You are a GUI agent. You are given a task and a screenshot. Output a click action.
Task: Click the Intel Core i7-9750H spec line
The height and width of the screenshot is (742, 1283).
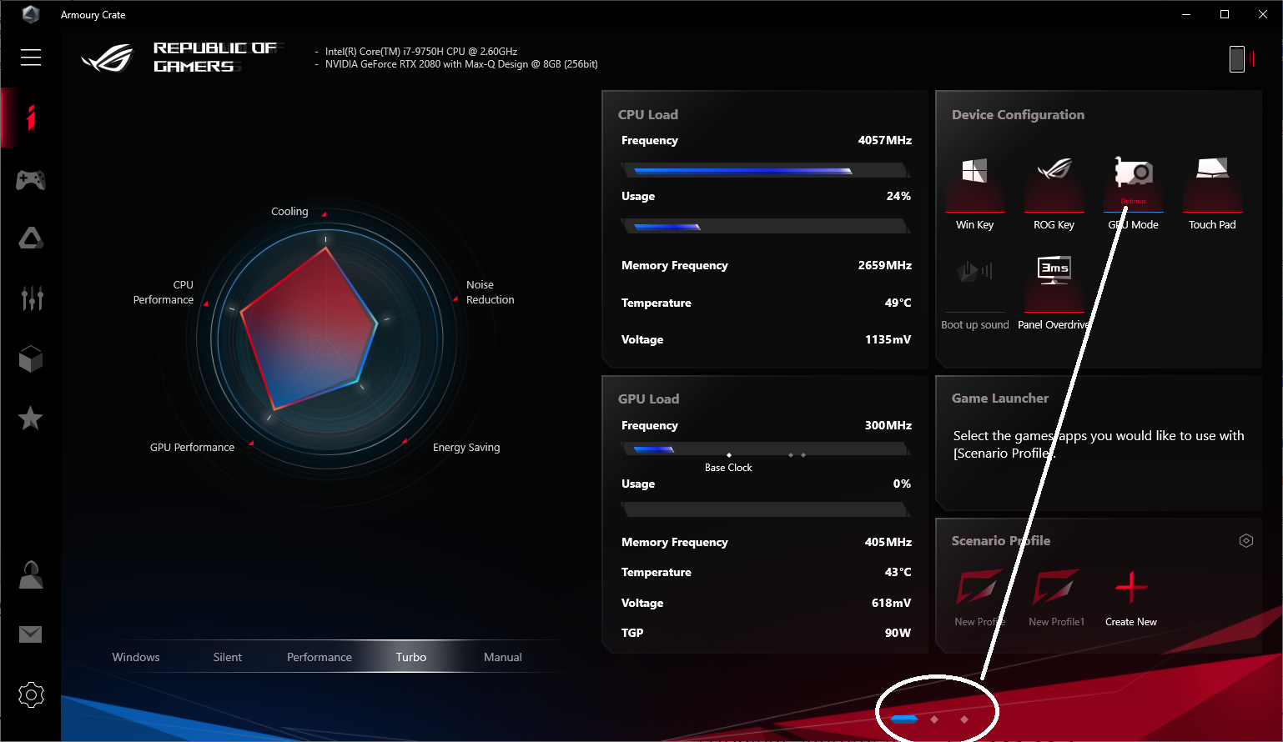click(x=421, y=52)
